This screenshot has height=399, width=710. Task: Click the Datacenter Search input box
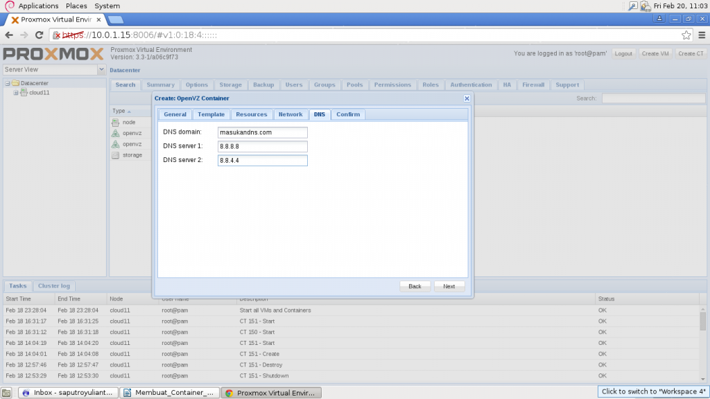(653, 98)
